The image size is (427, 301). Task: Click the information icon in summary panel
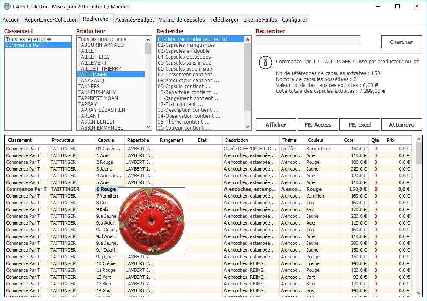tap(266, 62)
